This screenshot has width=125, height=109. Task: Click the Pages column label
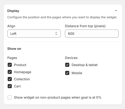(12, 58)
